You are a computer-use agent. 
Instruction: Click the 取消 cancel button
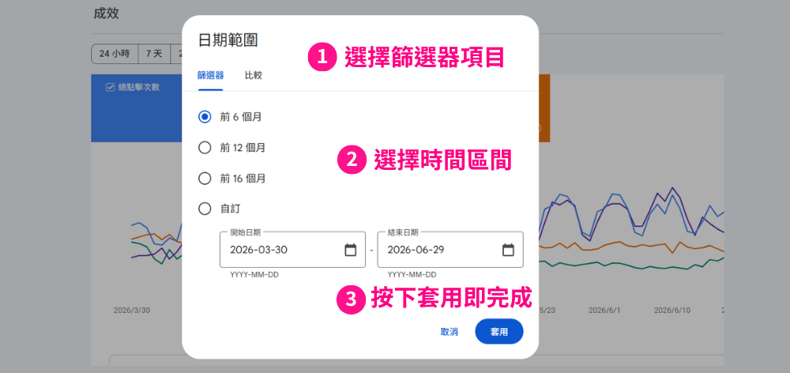449,332
